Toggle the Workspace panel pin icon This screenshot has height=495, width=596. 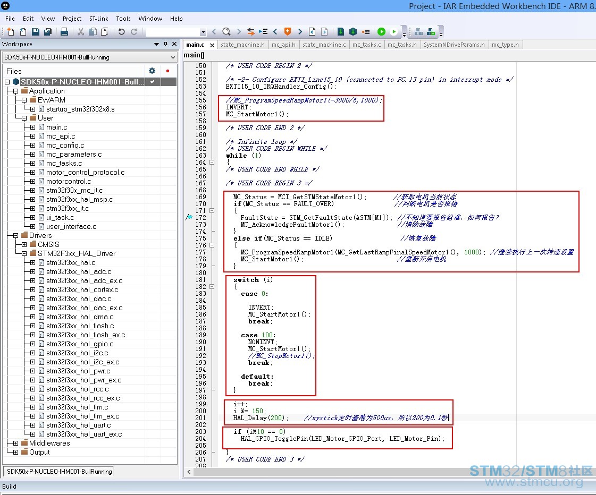[165, 44]
